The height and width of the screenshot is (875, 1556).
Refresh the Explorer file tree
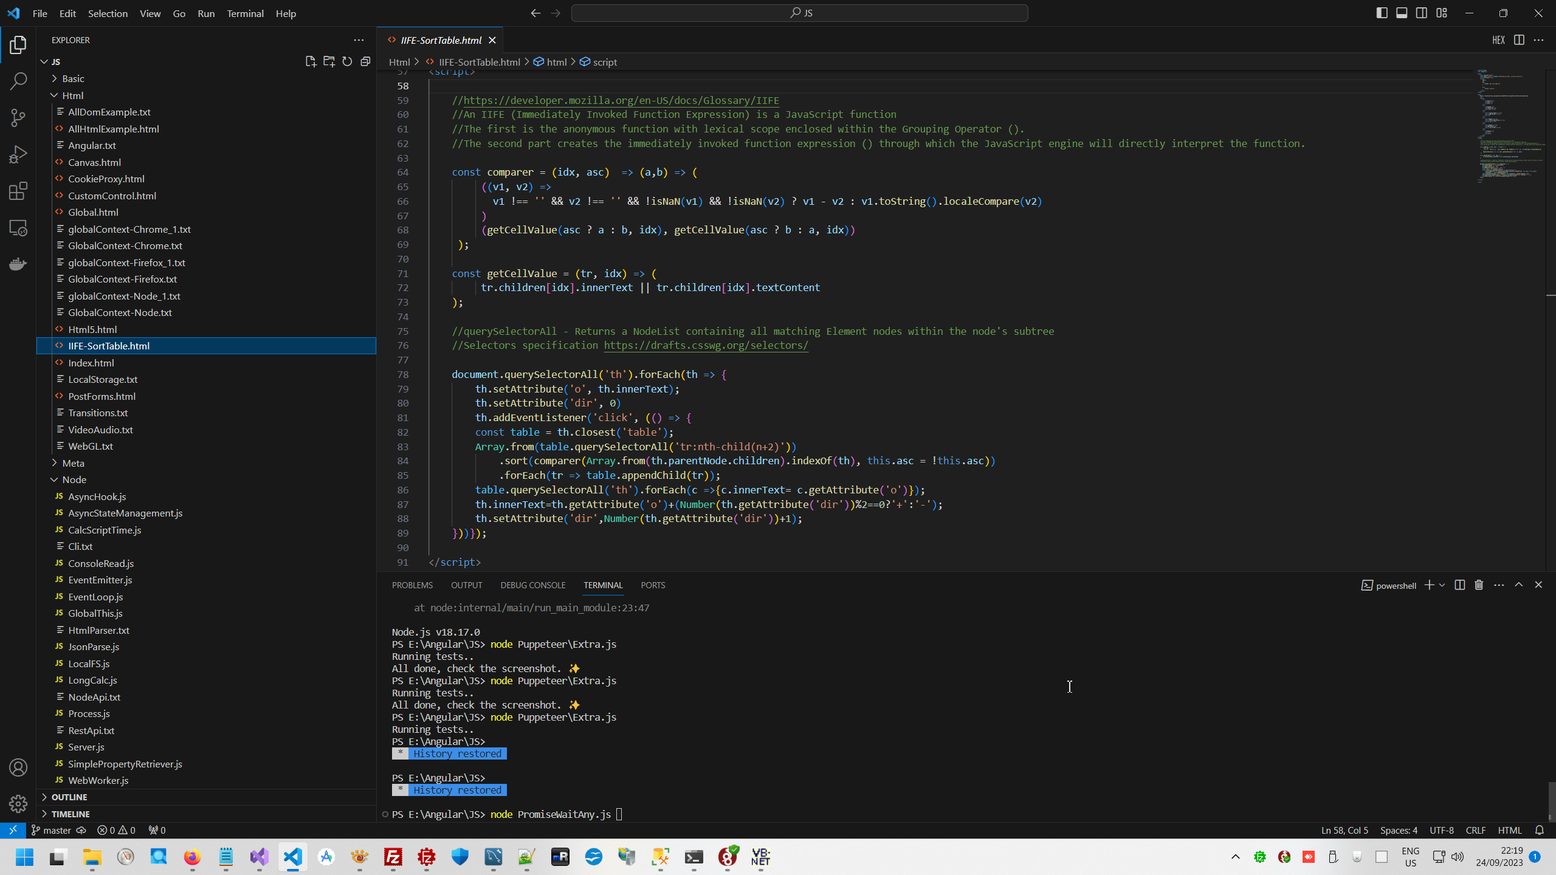coord(347,61)
